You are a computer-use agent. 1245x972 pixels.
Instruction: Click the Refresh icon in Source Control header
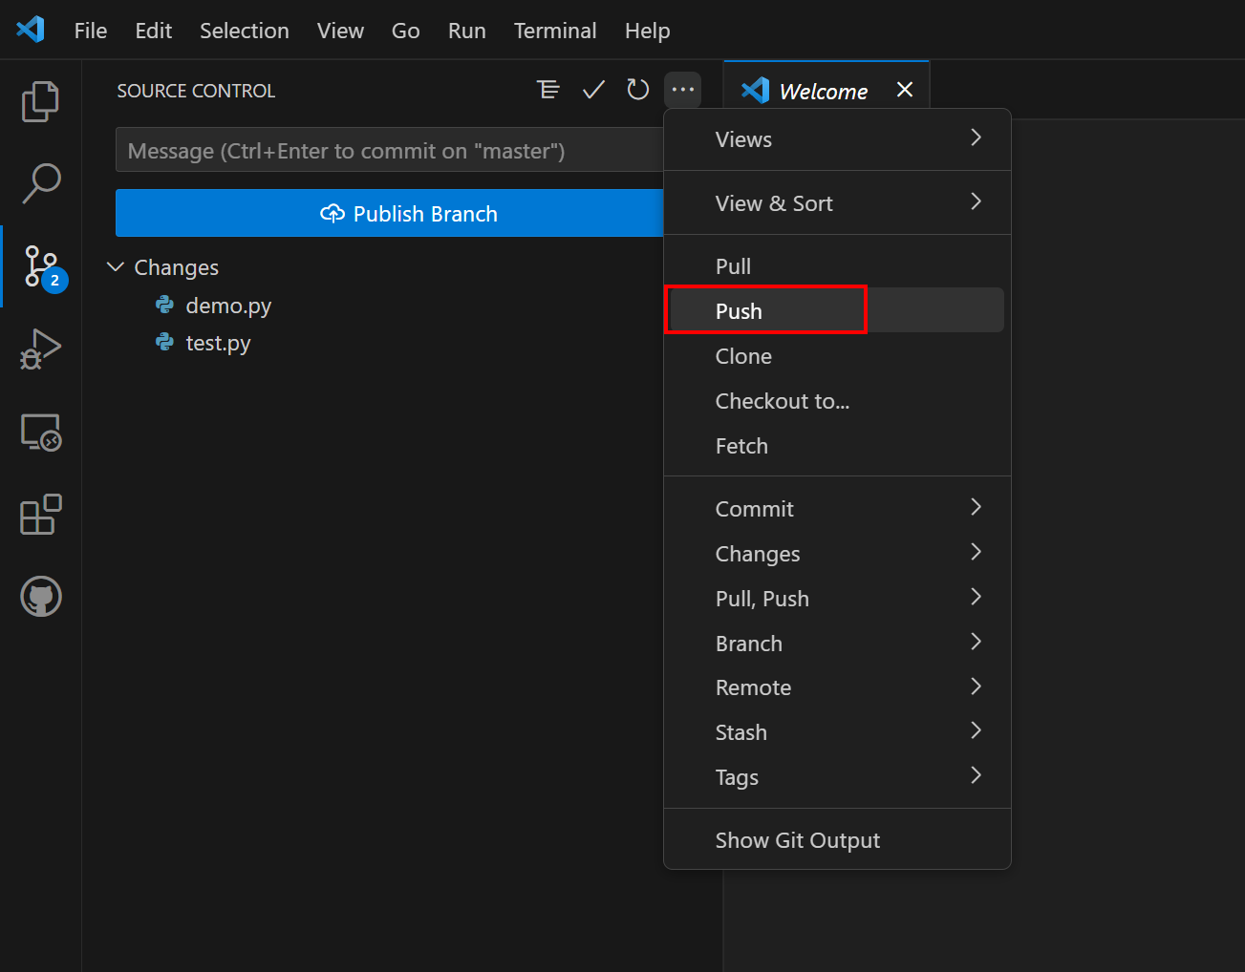point(637,89)
